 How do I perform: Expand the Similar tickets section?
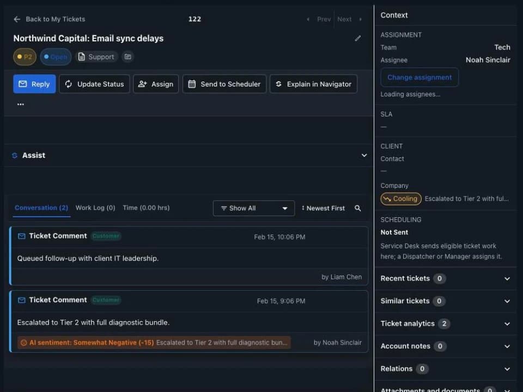pyautogui.click(x=446, y=301)
